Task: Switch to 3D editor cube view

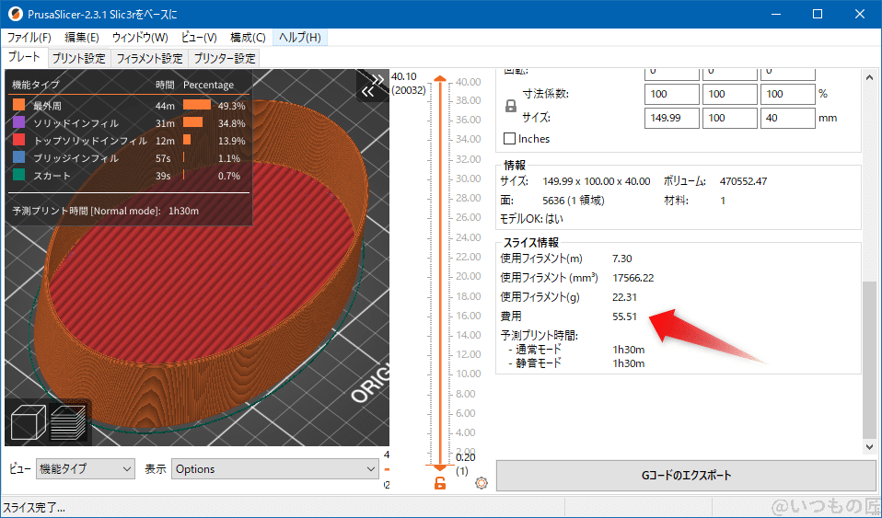Action: coord(27,424)
